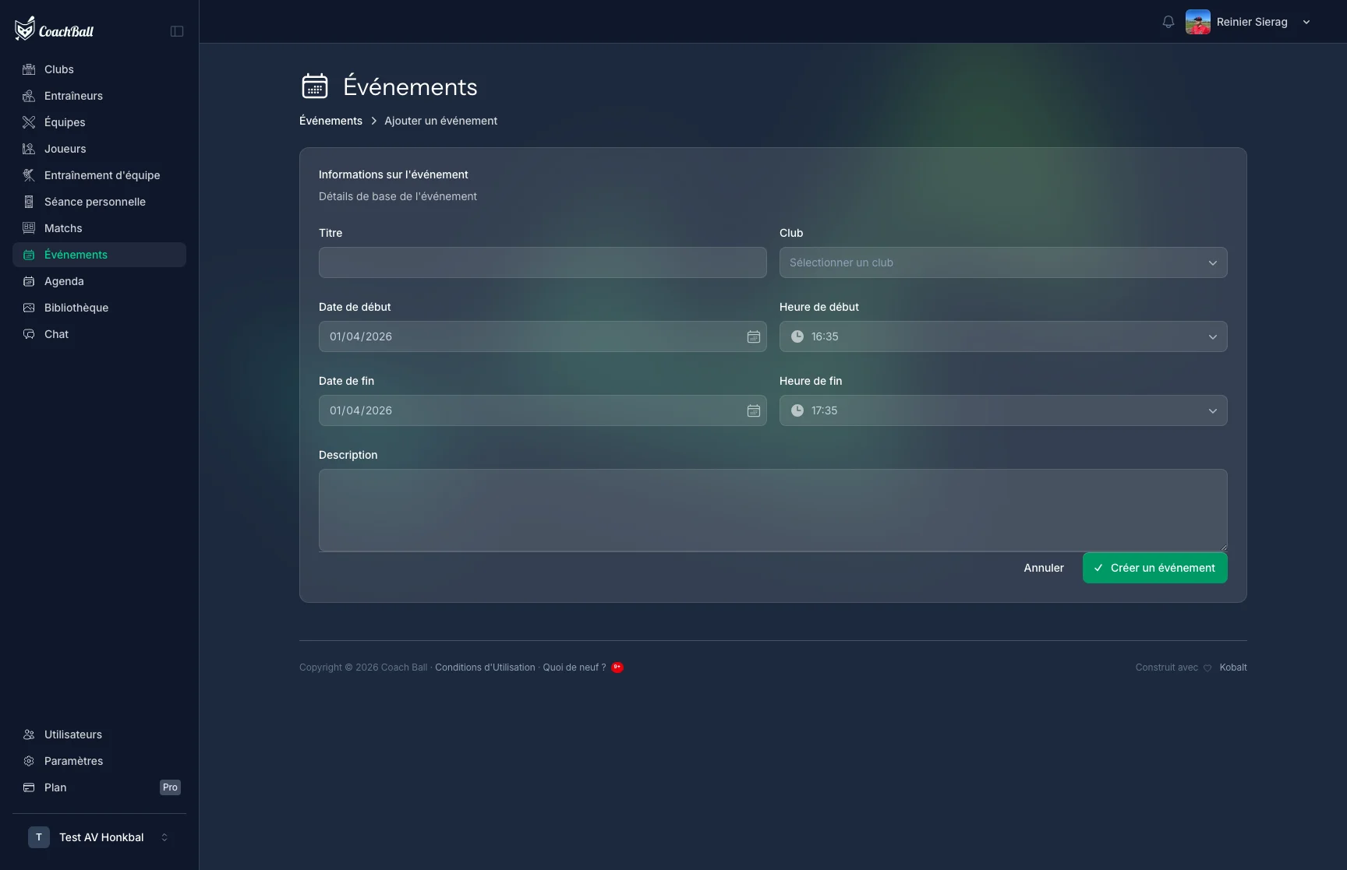Click the Équipes sidebar icon
The height and width of the screenshot is (870, 1347).
[29, 122]
